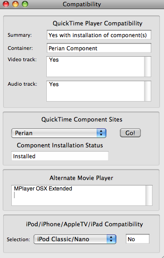Click the Compatibility window title bar
This screenshot has width=164, height=258.
point(82,4)
